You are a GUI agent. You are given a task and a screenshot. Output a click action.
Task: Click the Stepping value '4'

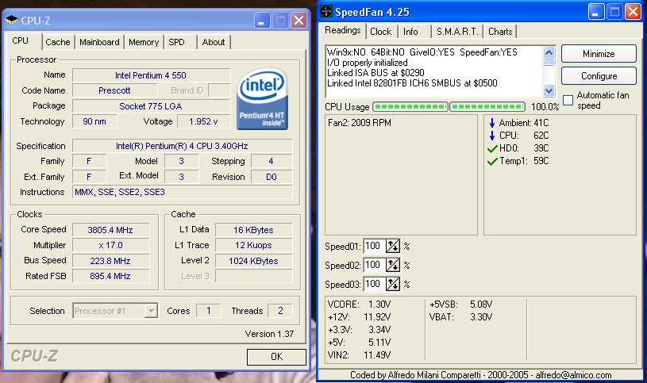coord(272,161)
